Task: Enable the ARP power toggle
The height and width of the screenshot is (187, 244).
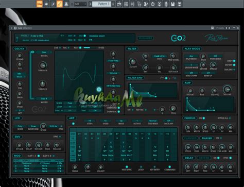Action: (x=73, y=124)
